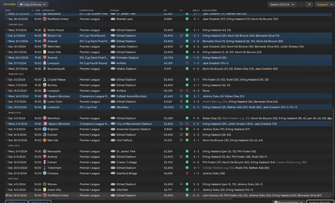Viewport: 335px width, 203px height.
Task: Click the Brentford club badge
Action: [44, 118]
